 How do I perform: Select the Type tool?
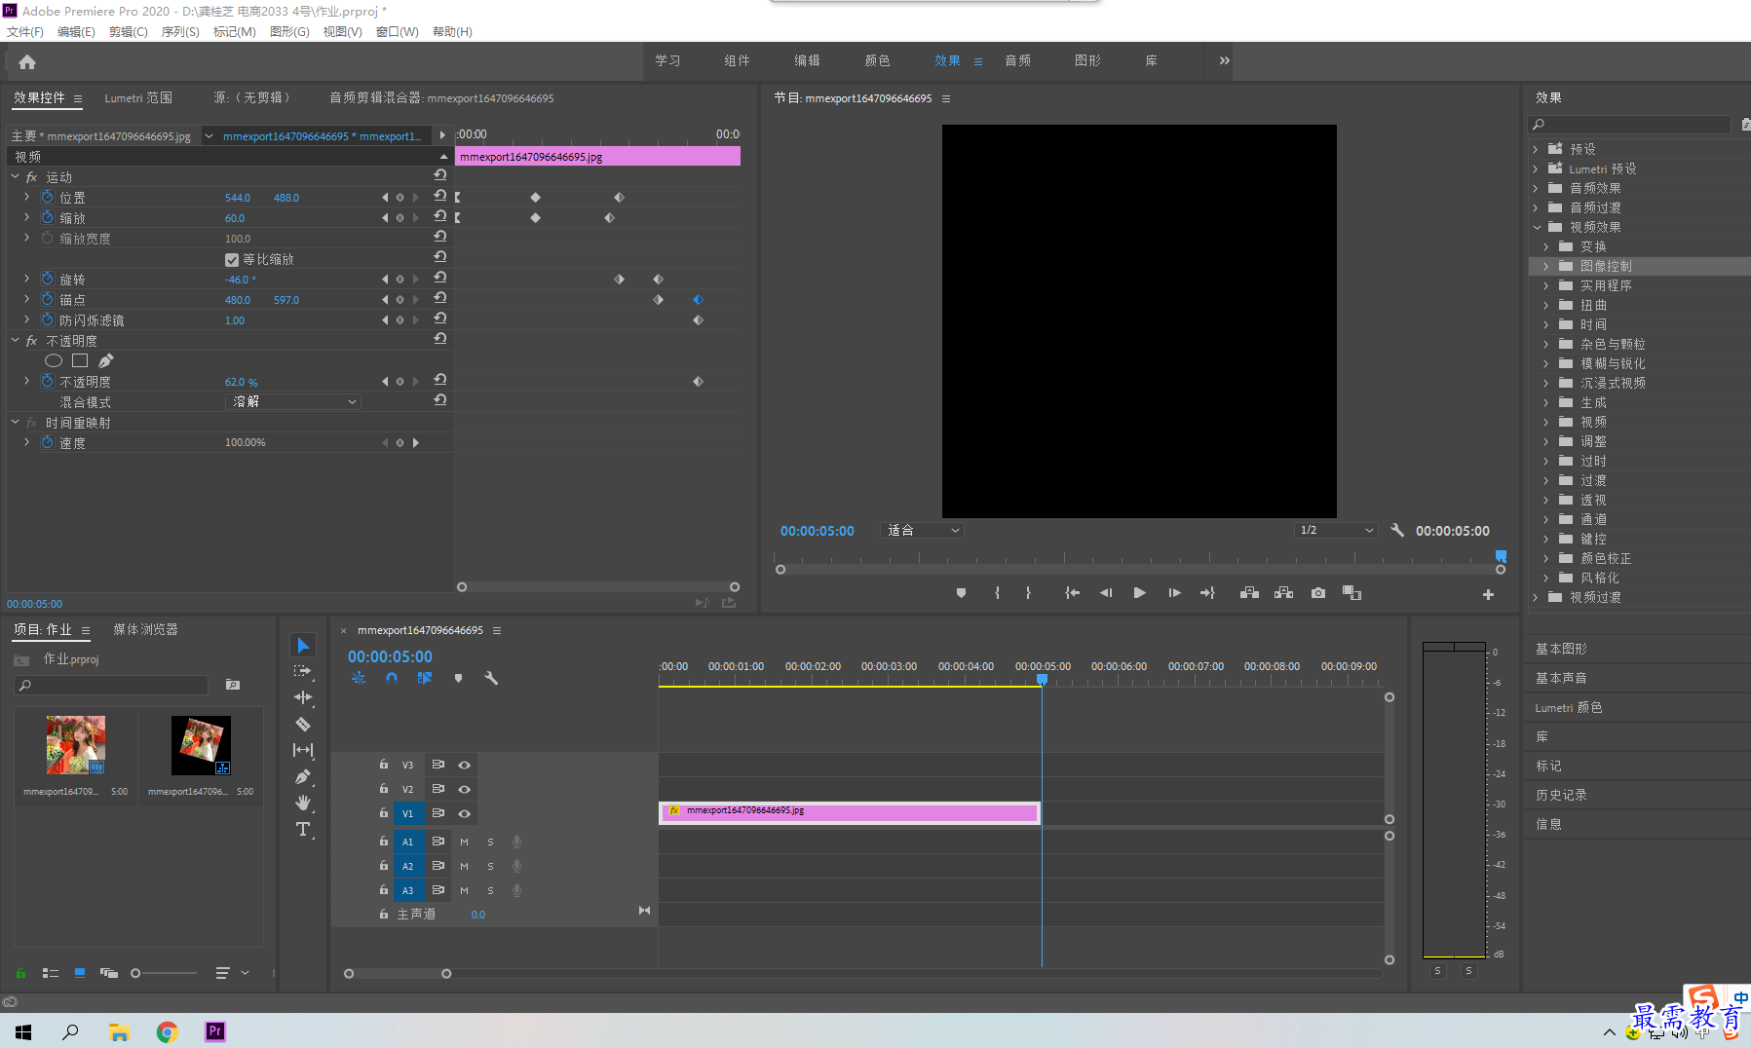click(x=303, y=829)
